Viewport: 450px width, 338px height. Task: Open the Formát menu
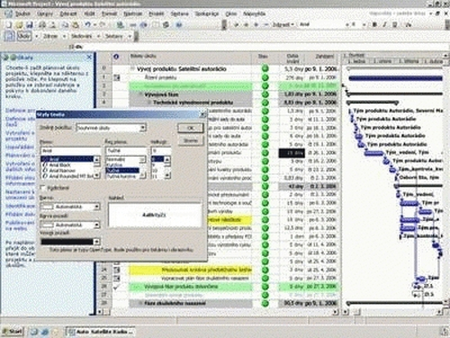pos(109,14)
